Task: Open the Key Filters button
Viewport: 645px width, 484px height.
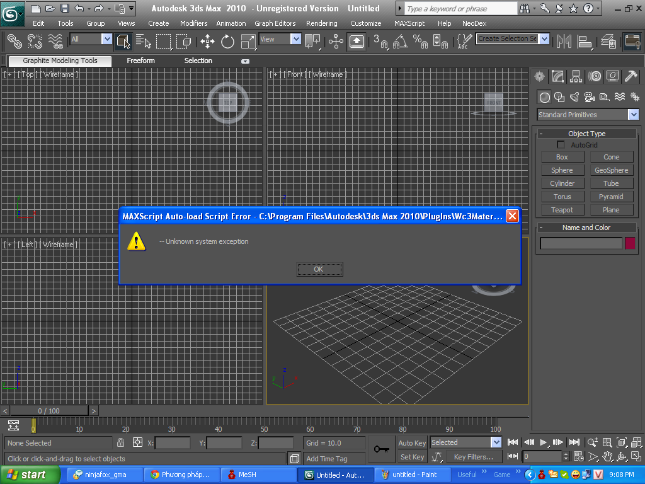Action: click(x=473, y=457)
